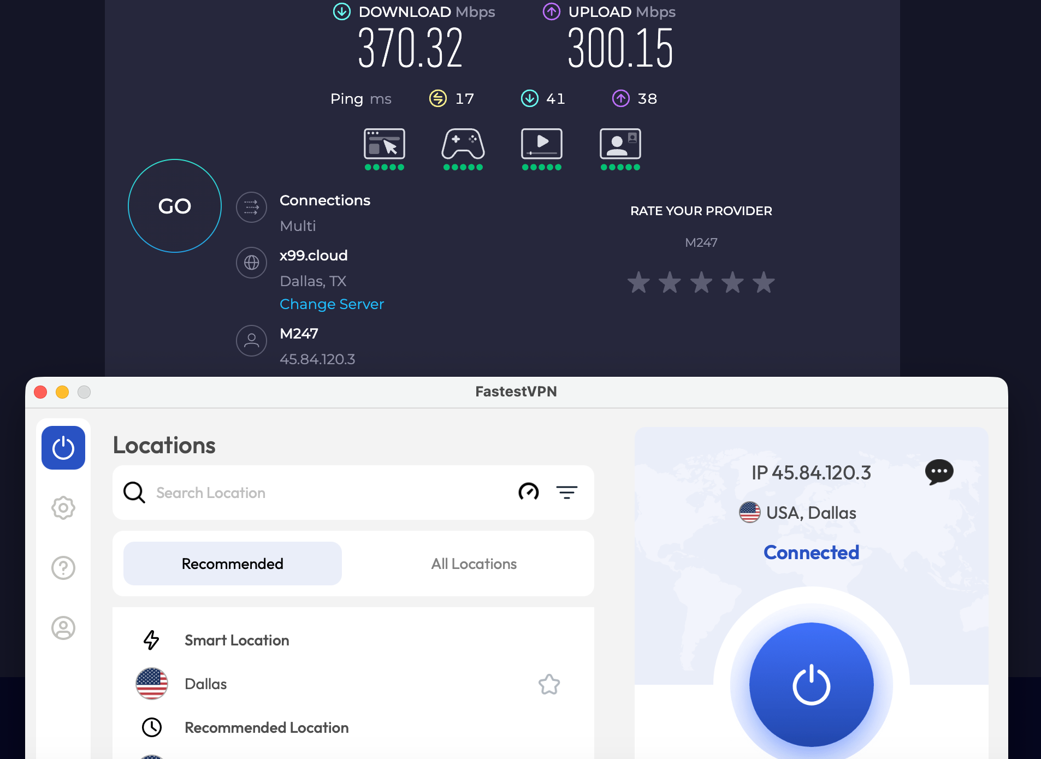The height and width of the screenshot is (759, 1041).
Task: Click the browsing performance icon
Action: pos(384,145)
